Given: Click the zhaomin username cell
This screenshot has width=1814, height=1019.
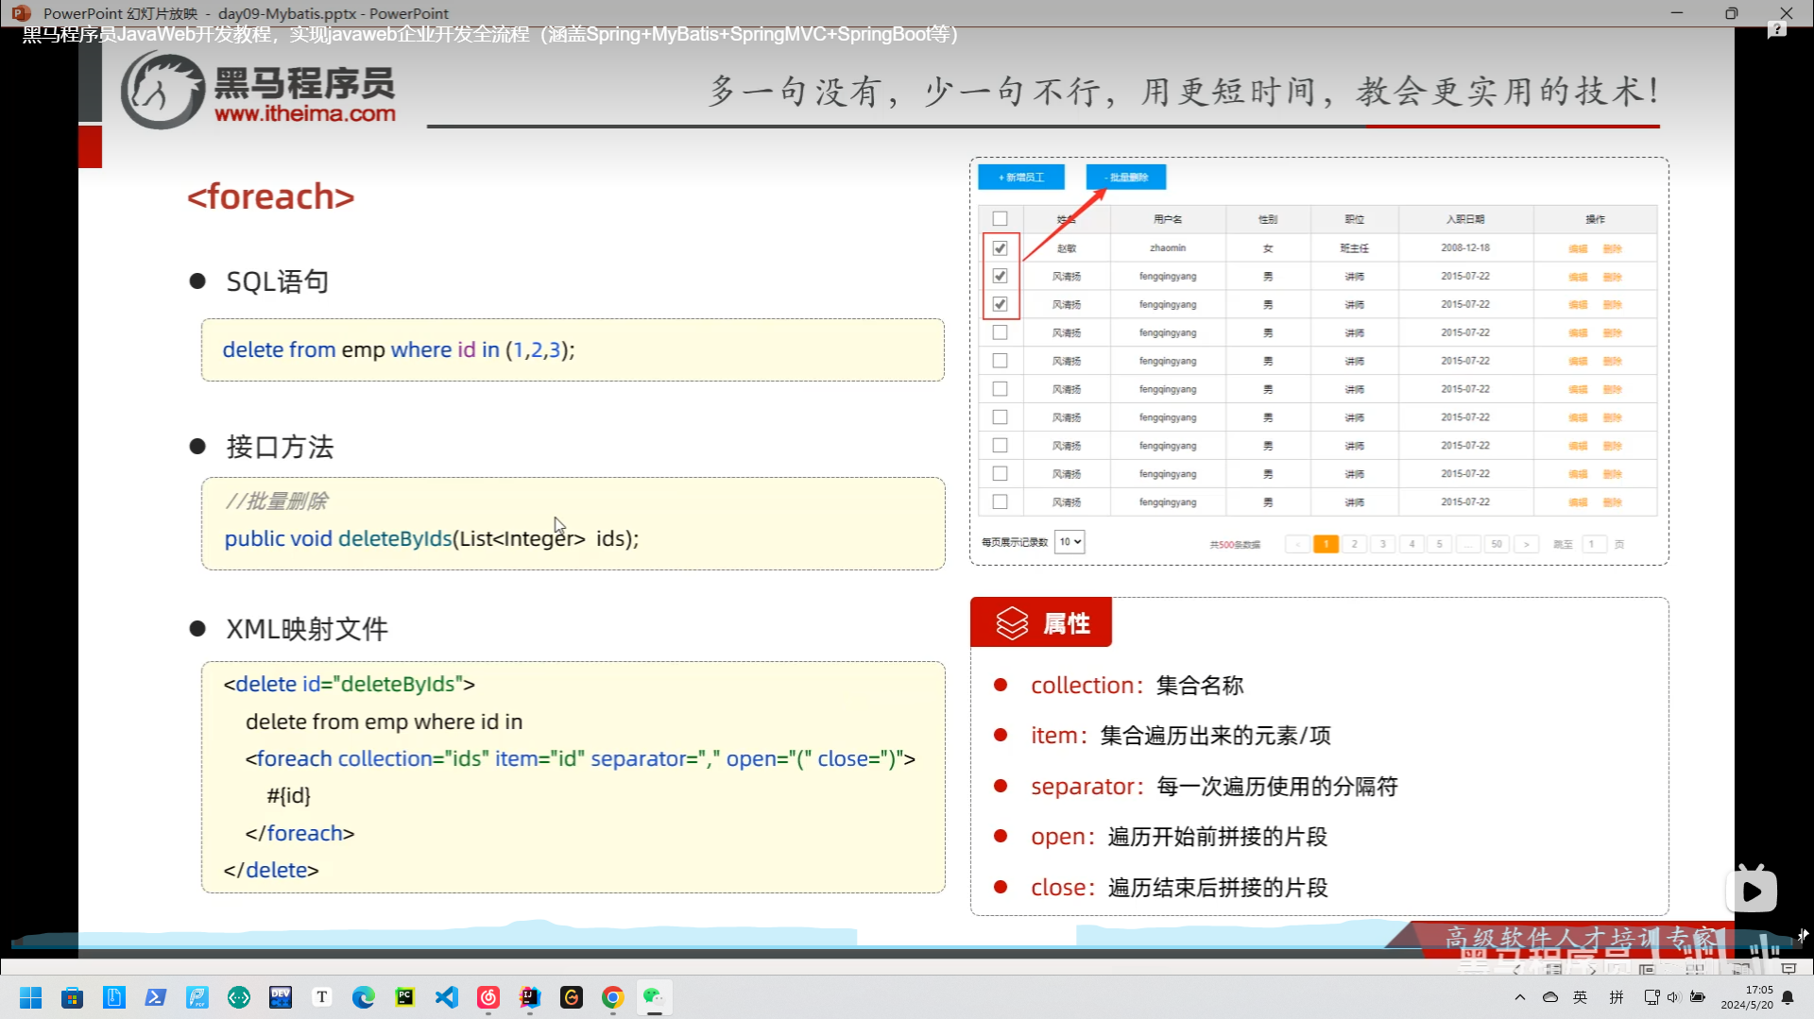Looking at the screenshot, I should click(1168, 247).
